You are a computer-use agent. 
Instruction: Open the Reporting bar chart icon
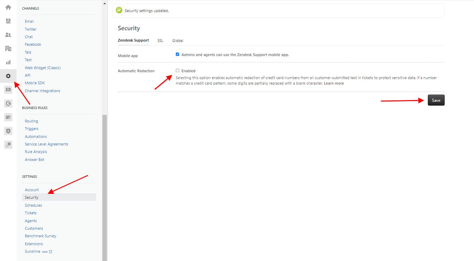pos(8,62)
